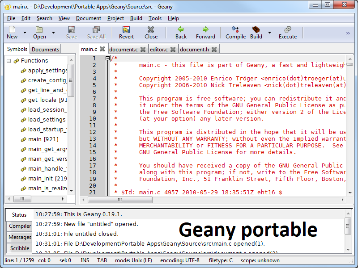Close the document.c tab
This screenshot has width=358, height=268.
[x=143, y=50]
